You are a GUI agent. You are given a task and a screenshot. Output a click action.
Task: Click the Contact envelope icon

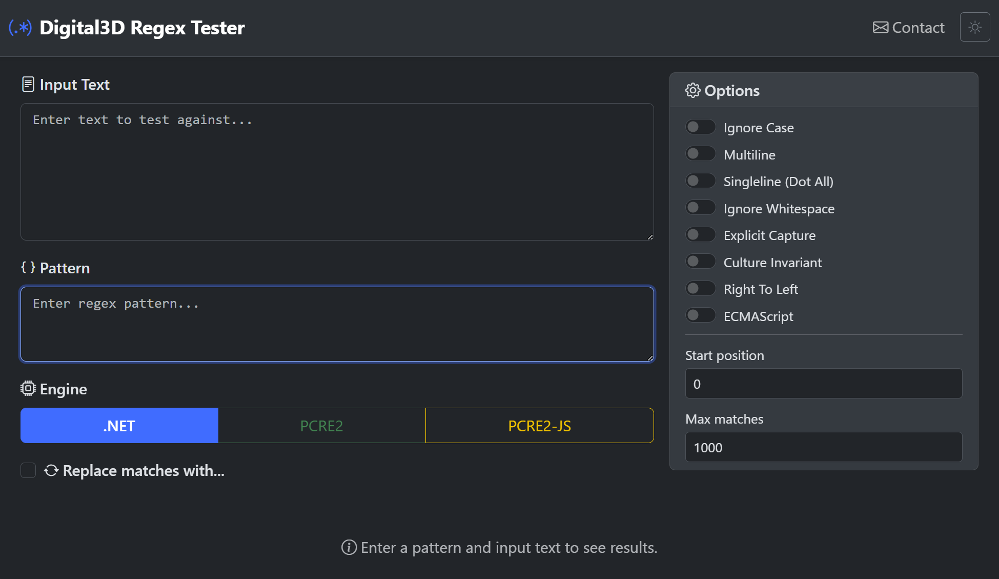point(880,28)
